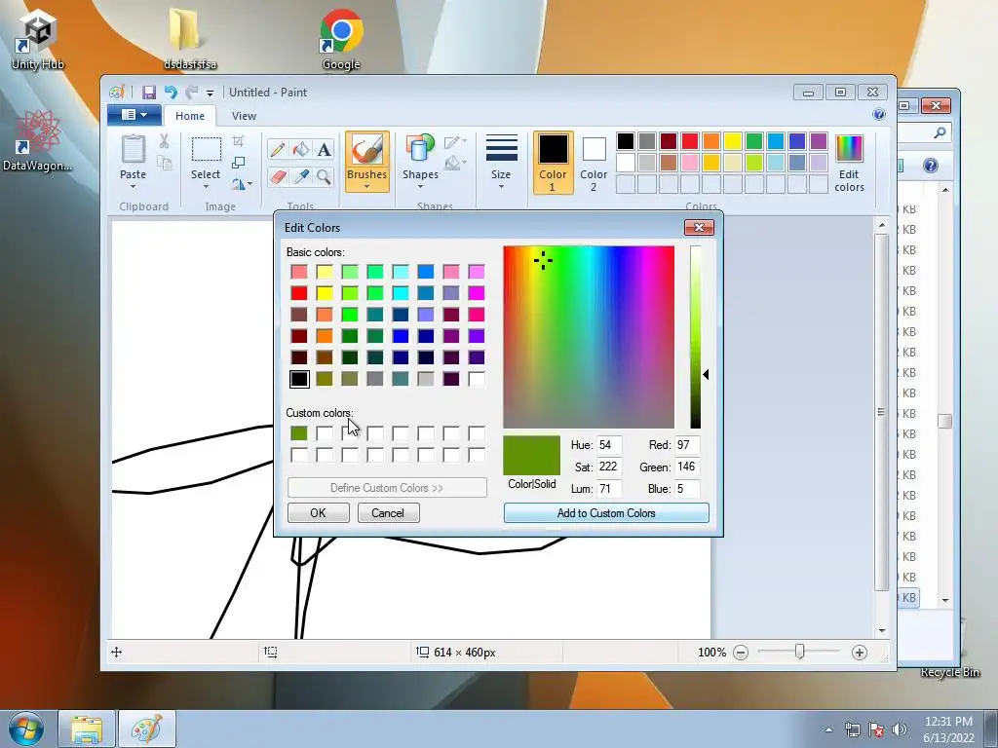Select the Color picker eyedropper tool
Viewport: 998px width, 748px height.
[x=300, y=176]
